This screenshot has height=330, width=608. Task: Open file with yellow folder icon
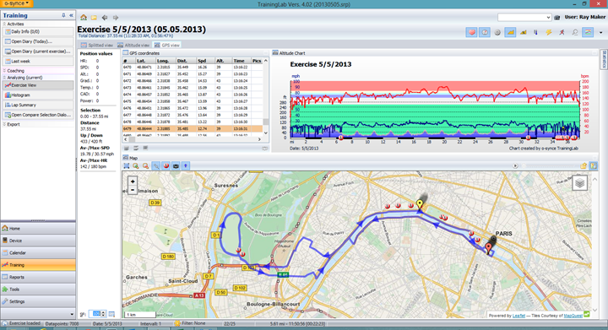click(x=94, y=18)
